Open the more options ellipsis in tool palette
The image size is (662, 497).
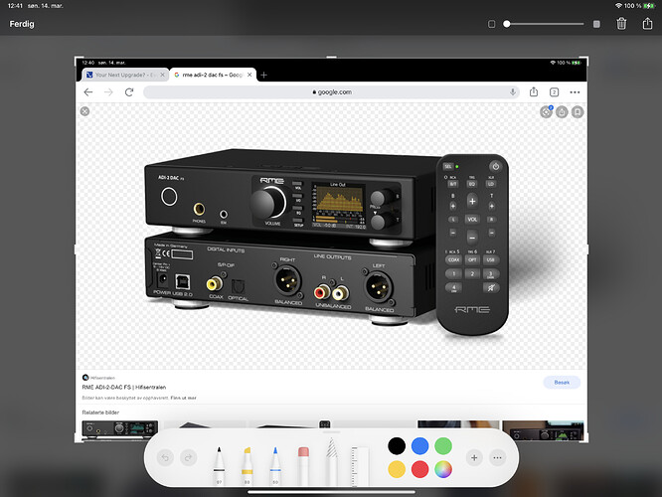click(x=497, y=457)
